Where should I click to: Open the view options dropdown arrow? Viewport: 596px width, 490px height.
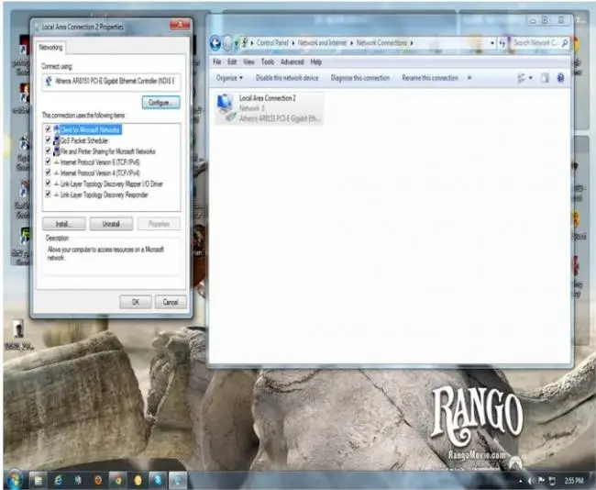531,78
